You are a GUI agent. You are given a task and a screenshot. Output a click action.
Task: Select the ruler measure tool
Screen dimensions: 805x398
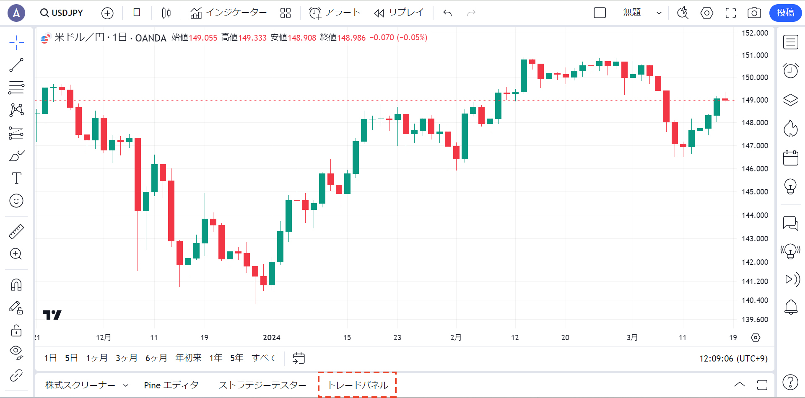tap(16, 231)
